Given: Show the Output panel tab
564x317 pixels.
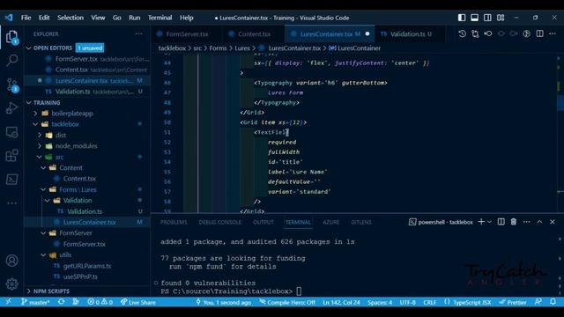Looking at the screenshot, I should coord(263,222).
